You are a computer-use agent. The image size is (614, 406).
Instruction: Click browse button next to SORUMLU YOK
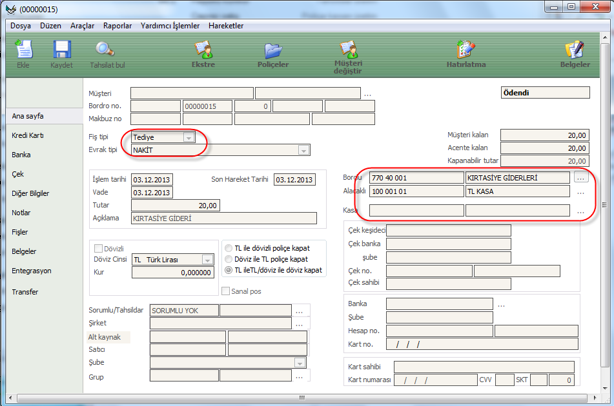299,311
